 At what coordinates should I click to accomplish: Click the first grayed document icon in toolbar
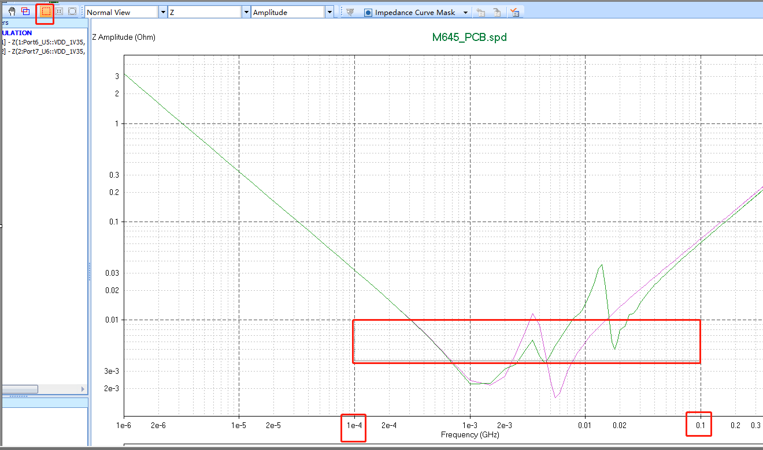(481, 12)
